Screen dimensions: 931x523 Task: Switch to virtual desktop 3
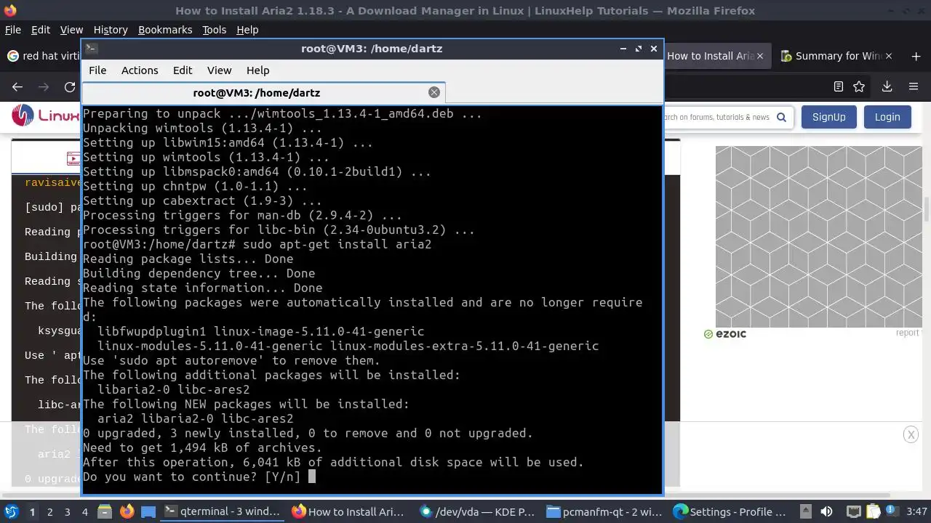[68, 512]
